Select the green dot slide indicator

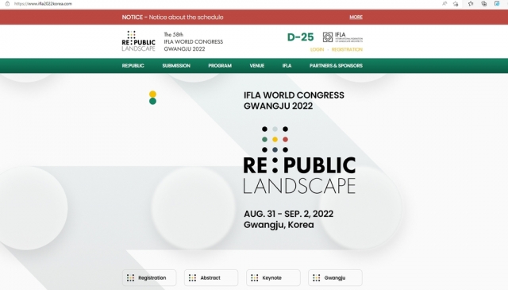coord(152,101)
